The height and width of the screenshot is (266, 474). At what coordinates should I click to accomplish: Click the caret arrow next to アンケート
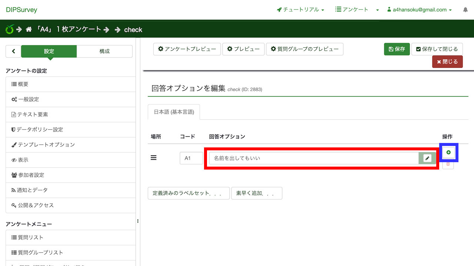377,10
